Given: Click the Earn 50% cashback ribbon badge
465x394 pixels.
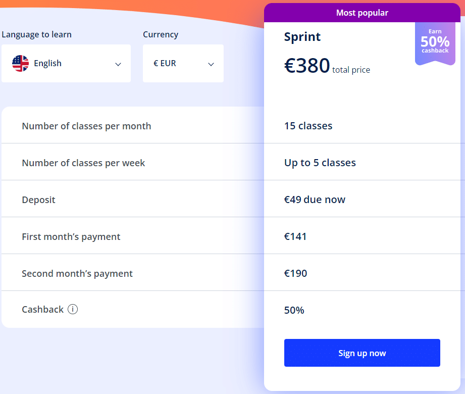Looking at the screenshot, I should [435, 43].
